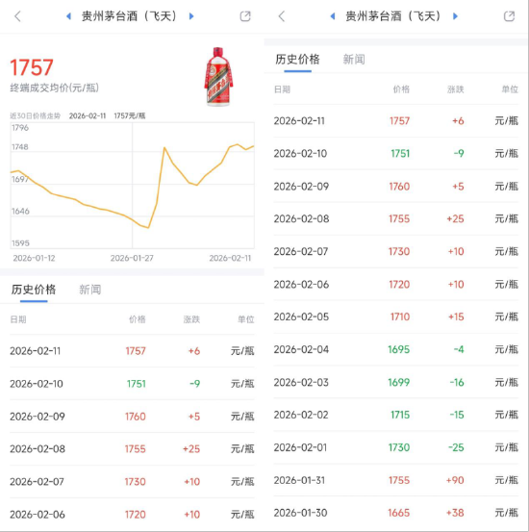Go back using right panel back arrow
The image size is (529, 532).
tap(282, 16)
